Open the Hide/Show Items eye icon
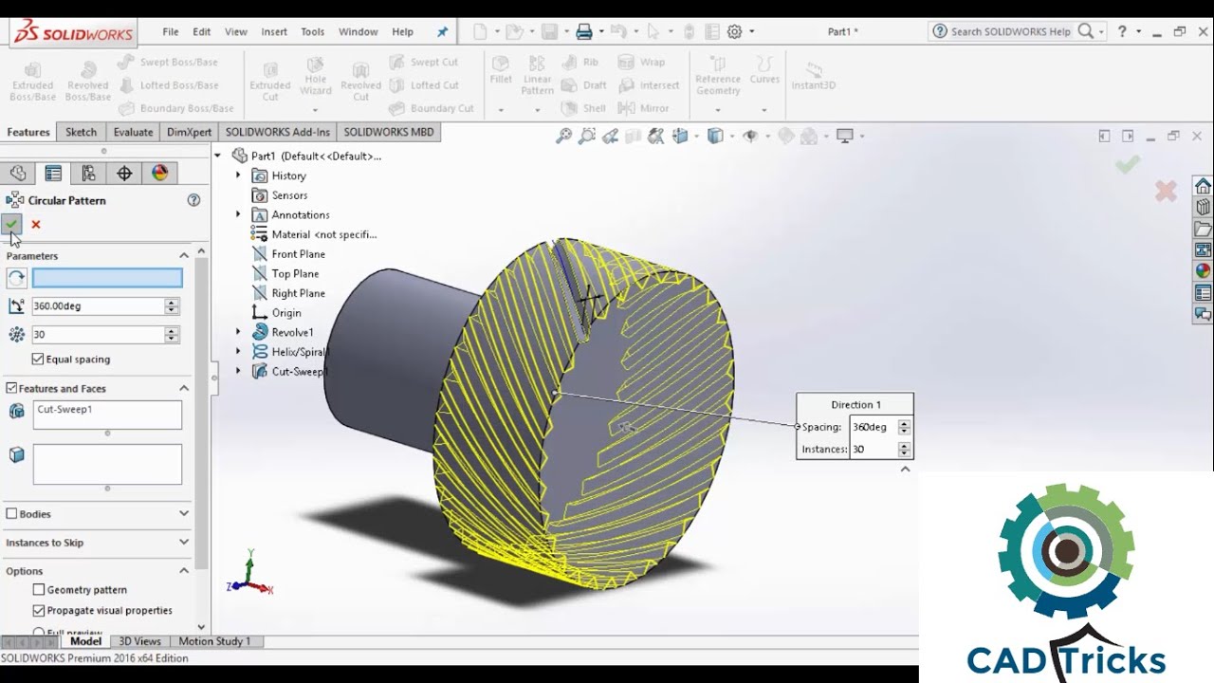The width and height of the screenshot is (1214, 683). pyautogui.click(x=753, y=136)
